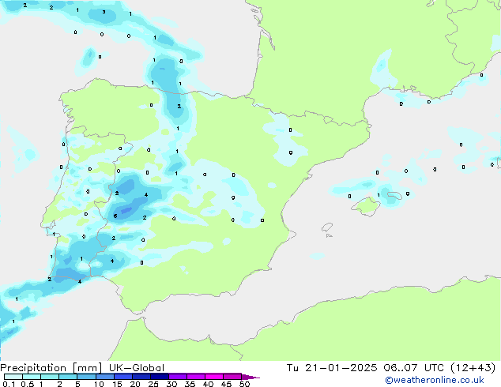The width and height of the screenshot is (501, 387).
Task: Click the '50' legend scale label
Action: (244, 384)
